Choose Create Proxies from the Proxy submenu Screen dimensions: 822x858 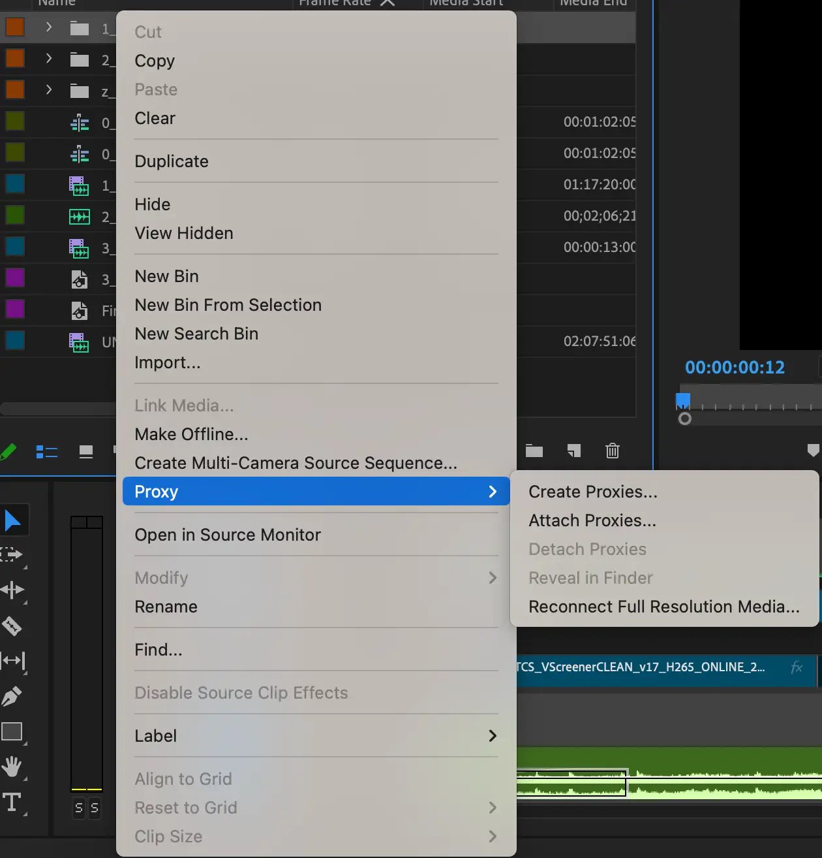[x=592, y=492]
